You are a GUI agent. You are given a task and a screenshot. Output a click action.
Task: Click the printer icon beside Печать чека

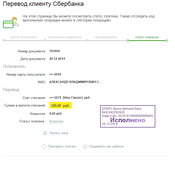click(x=45, y=133)
